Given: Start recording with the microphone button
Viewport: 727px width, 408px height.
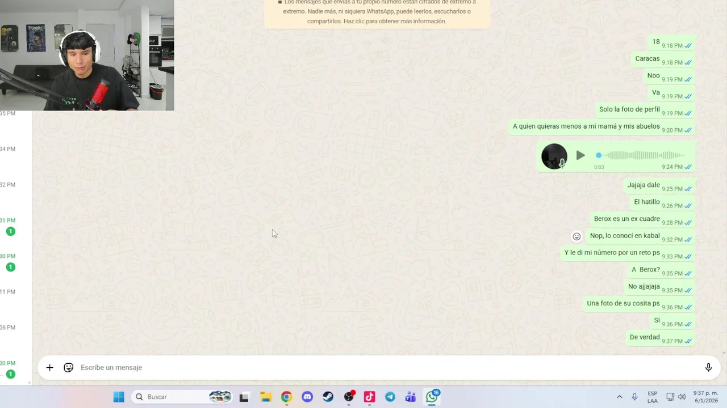Looking at the screenshot, I should [708, 368].
